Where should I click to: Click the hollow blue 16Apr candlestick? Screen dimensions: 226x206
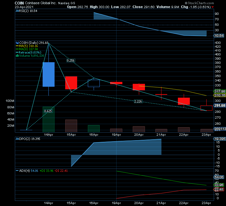pyautogui.click(x=94, y=83)
